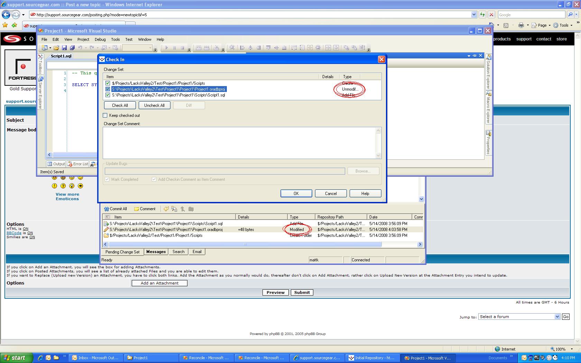Viewport: 581px width, 363px height.
Task: Click the horizontal scrollbar in pending changes list
Action: click(x=245, y=244)
